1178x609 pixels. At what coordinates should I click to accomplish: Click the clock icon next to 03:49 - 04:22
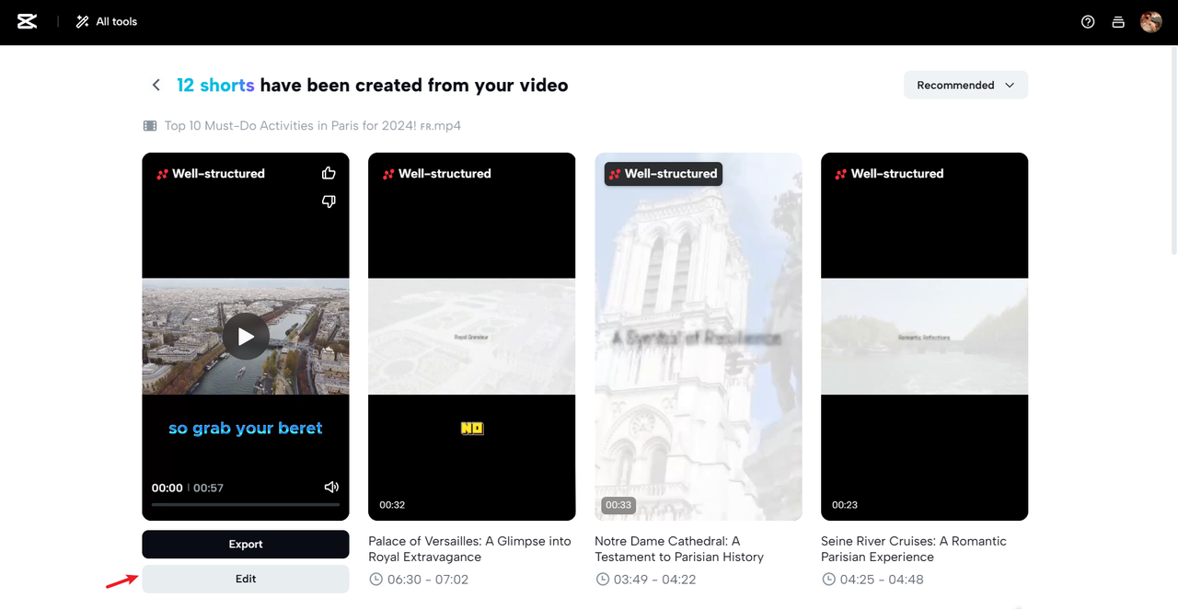tap(602, 580)
